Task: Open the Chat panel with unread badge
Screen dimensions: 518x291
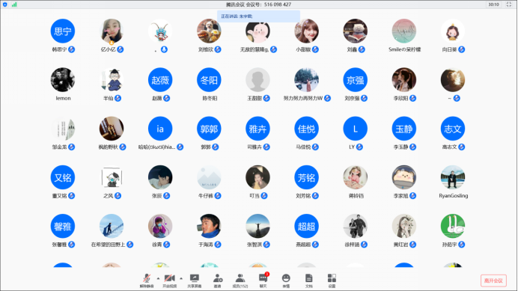Action: [x=263, y=280]
